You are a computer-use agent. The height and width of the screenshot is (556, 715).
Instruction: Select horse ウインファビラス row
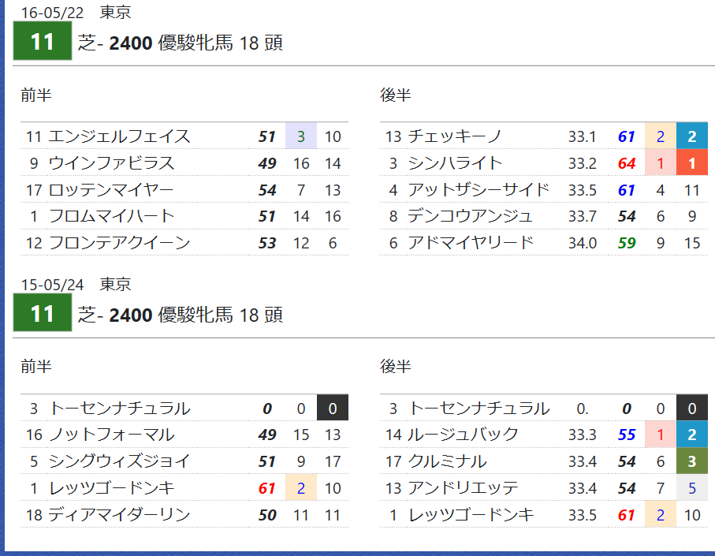click(184, 162)
